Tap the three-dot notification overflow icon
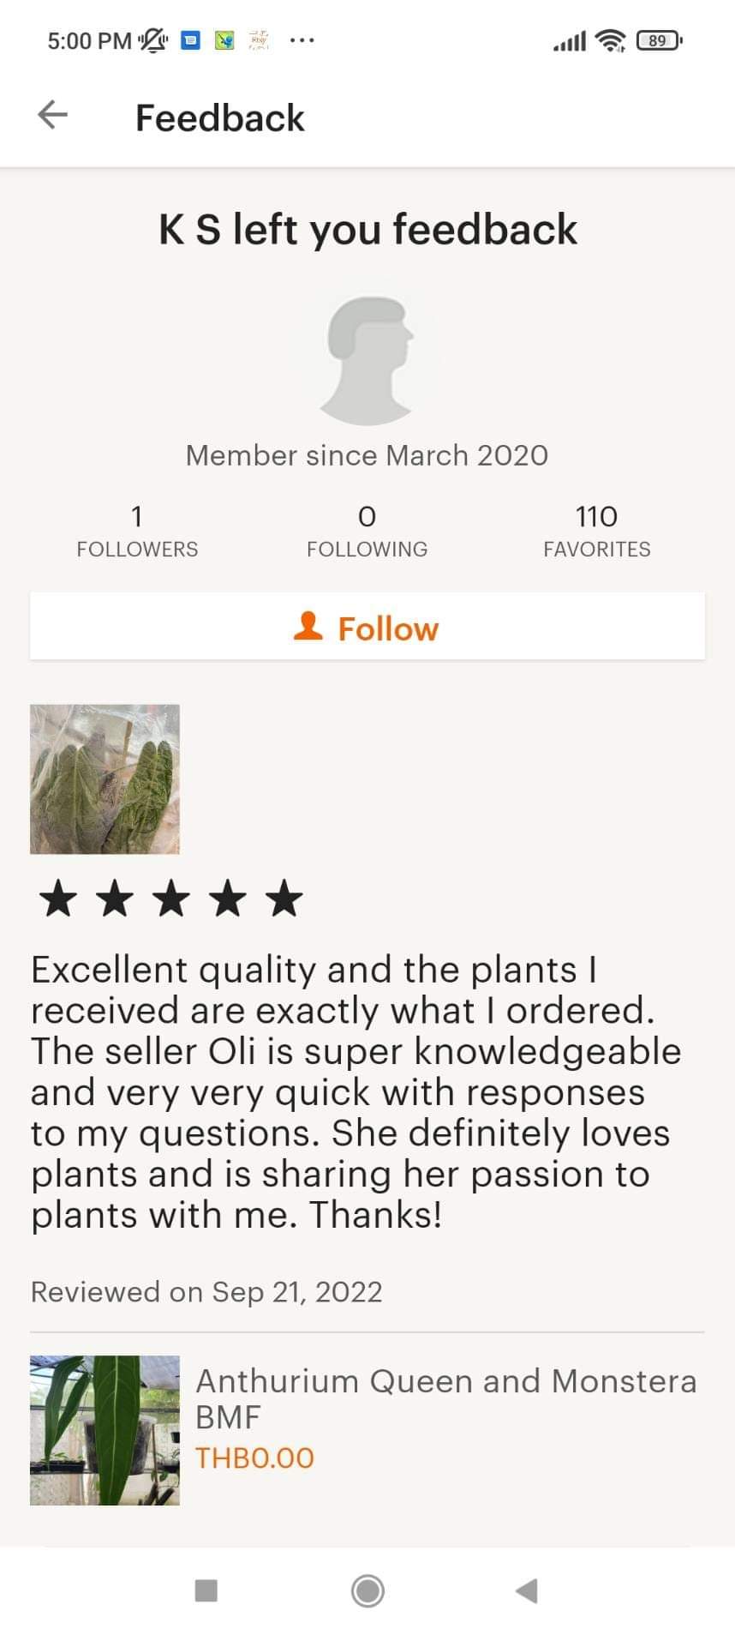This screenshot has height=1635, width=735. pyautogui.click(x=302, y=40)
